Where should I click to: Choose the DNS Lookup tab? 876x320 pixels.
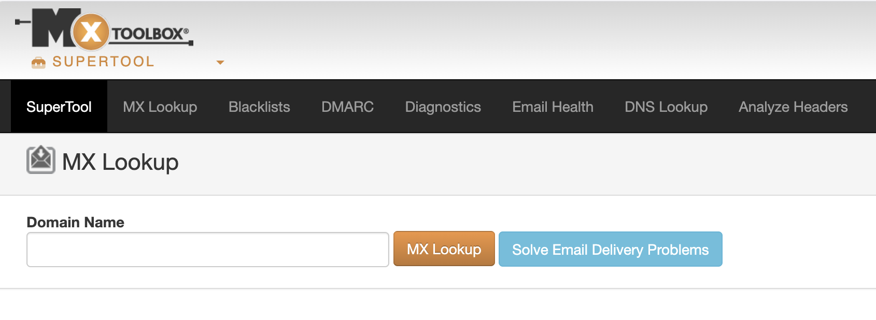(666, 107)
